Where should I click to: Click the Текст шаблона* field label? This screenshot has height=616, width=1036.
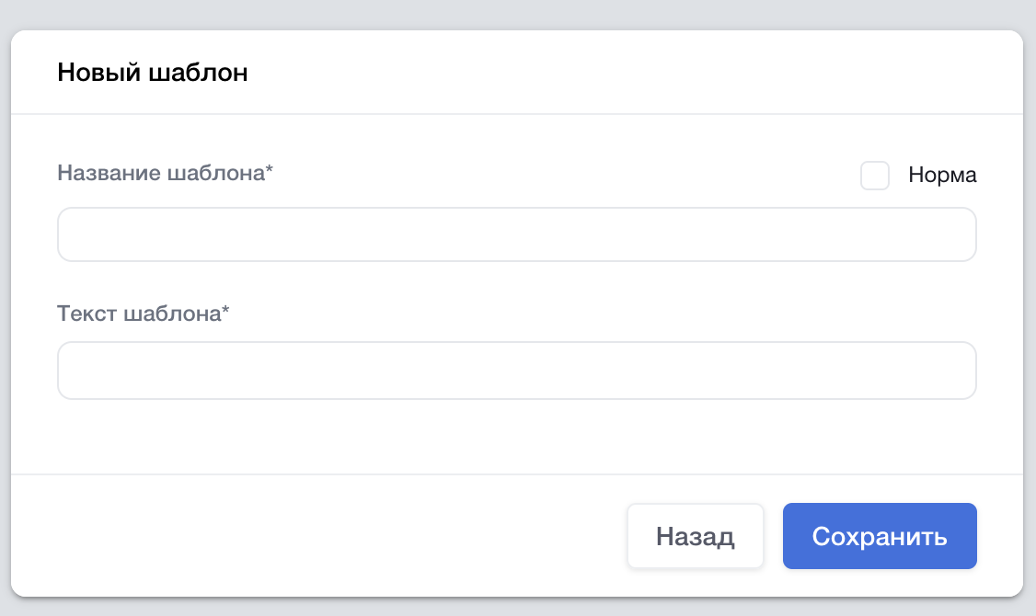(x=143, y=313)
